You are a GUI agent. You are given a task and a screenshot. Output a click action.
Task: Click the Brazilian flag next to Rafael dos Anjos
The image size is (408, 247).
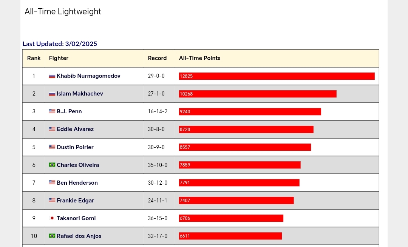(52, 236)
